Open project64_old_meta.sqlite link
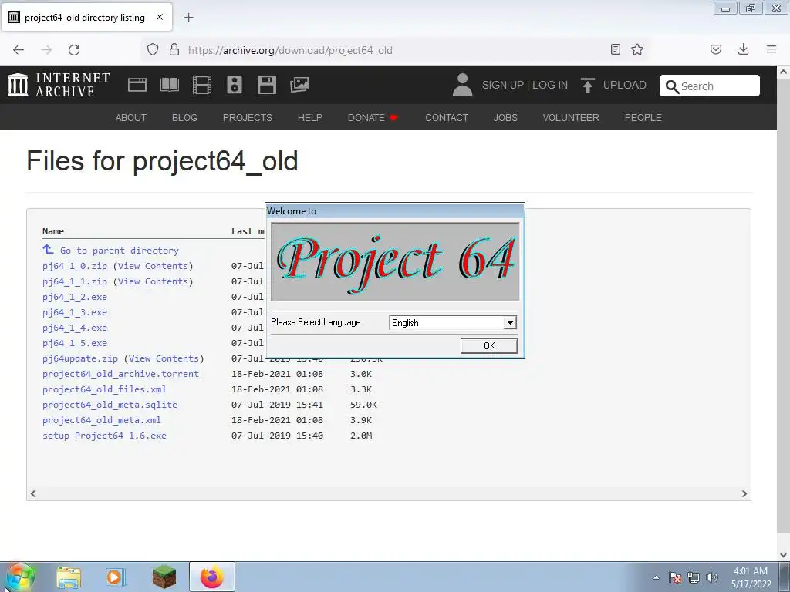Viewport: 790px width, 592px height. (110, 405)
